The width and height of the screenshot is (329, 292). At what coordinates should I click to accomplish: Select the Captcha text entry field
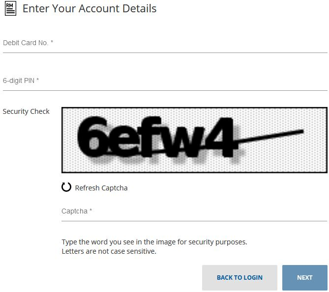(194, 212)
